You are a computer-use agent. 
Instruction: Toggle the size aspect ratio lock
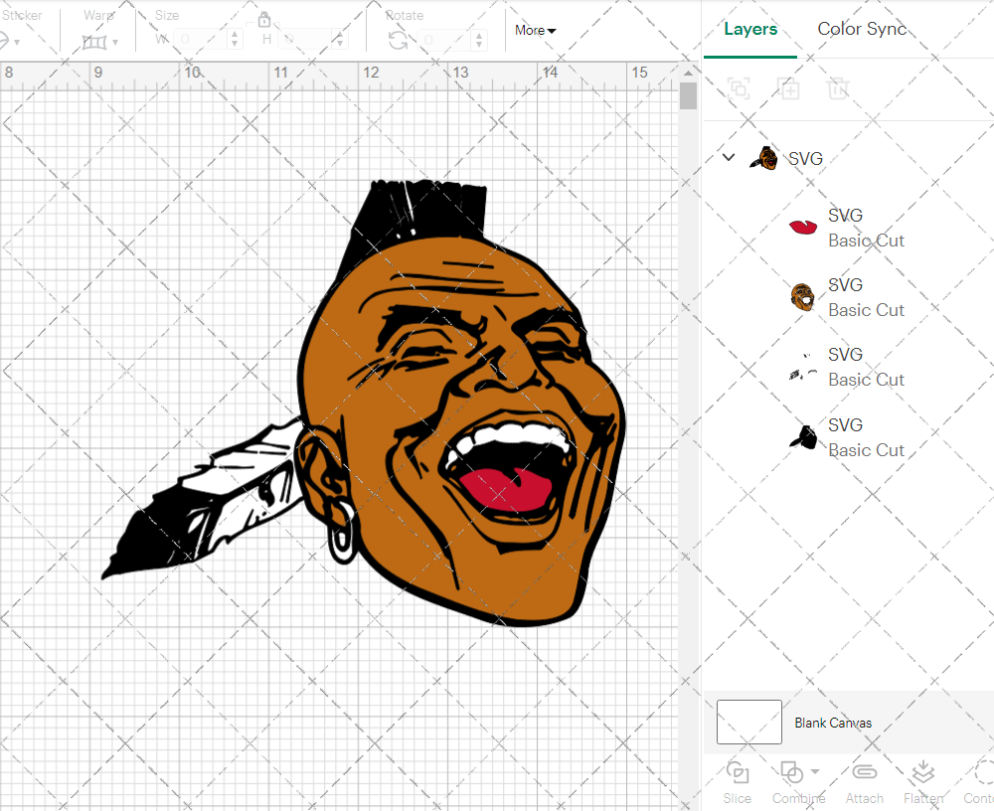(264, 20)
